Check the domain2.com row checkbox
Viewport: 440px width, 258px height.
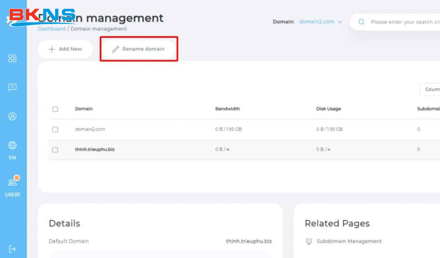point(55,129)
